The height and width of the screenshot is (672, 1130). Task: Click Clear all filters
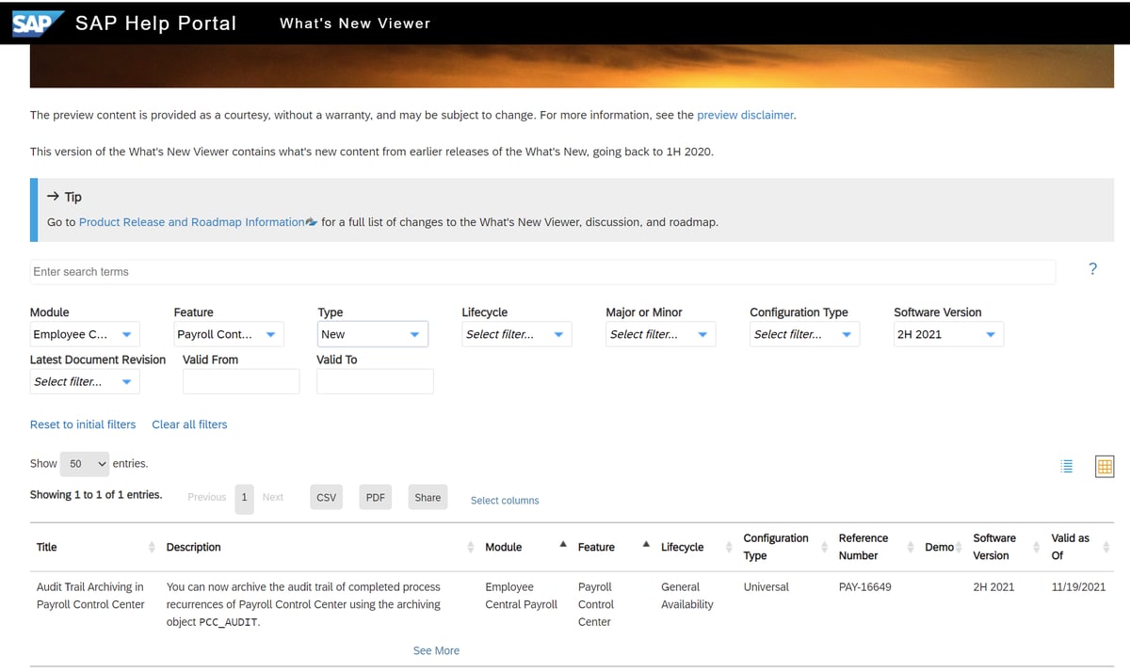pyautogui.click(x=189, y=424)
